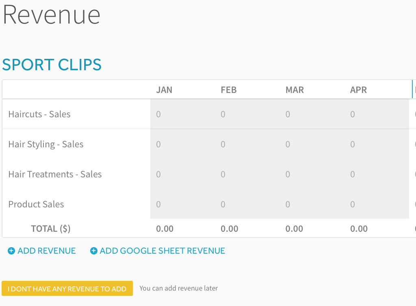
Task: Click the Haircuts - Sales row label
Action: click(x=39, y=114)
